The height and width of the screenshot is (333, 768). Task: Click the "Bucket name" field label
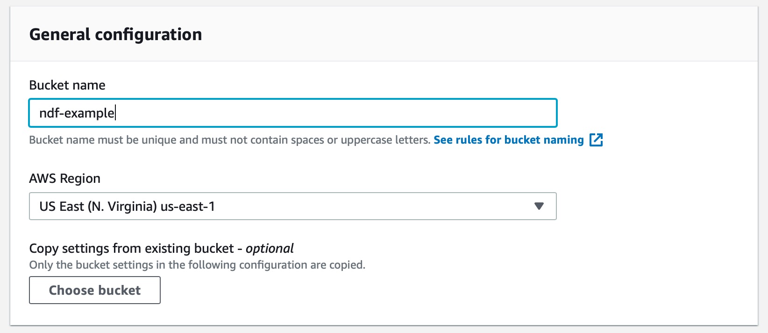click(x=67, y=85)
